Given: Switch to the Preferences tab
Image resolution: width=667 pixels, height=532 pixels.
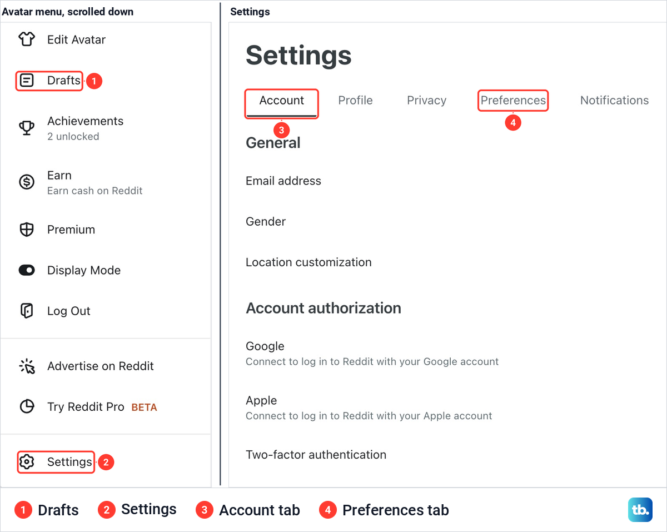Looking at the screenshot, I should point(513,101).
